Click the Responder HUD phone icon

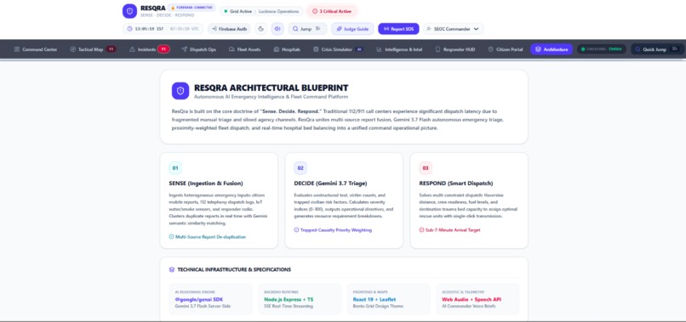click(x=438, y=49)
